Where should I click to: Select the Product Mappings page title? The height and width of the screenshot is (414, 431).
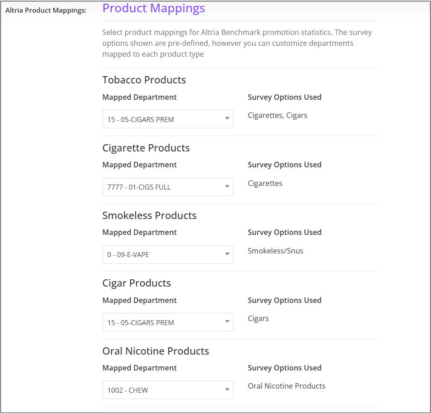point(154,8)
